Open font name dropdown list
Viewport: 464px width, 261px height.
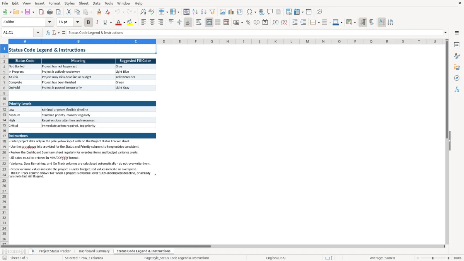(x=49, y=22)
